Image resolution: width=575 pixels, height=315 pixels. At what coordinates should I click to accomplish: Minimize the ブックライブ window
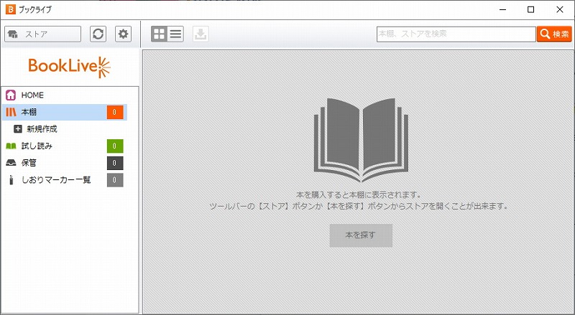tap(502, 10)
